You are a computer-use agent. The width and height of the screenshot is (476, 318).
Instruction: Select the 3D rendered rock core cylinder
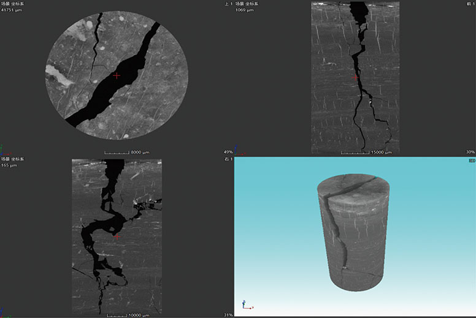point(353,232)
